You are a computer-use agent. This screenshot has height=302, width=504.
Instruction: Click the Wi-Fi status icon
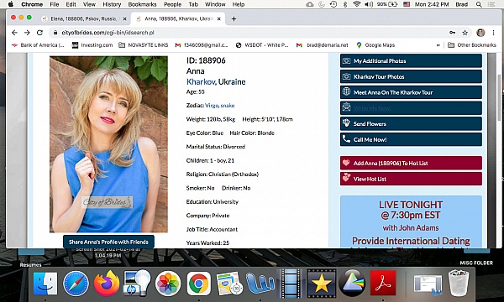click(x=356, y=4)
